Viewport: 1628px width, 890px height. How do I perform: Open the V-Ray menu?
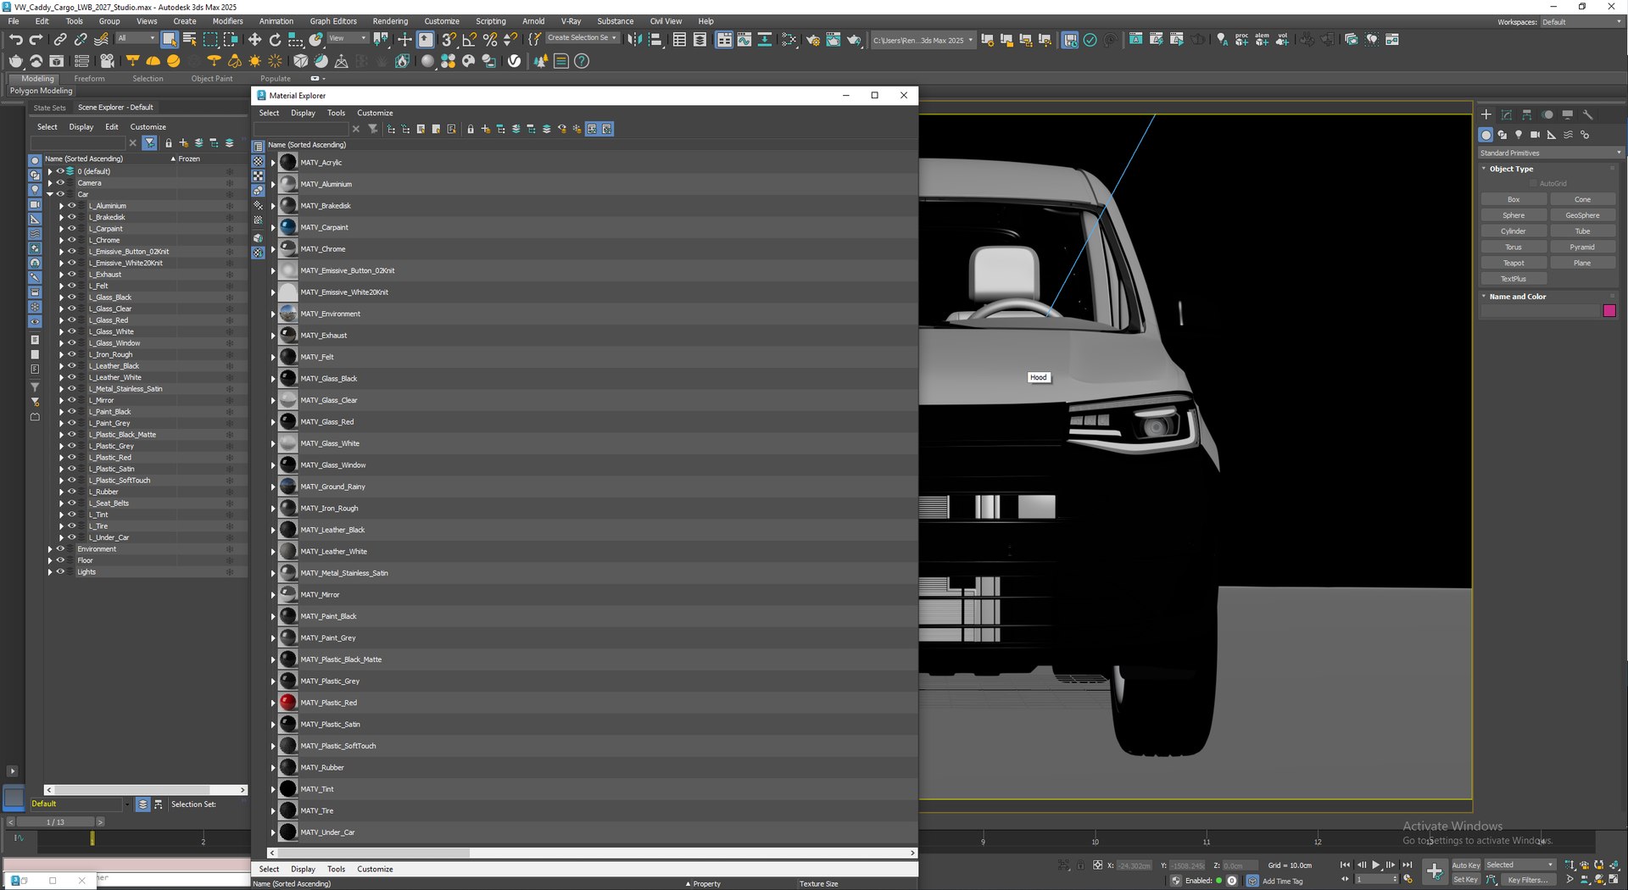[x=571, y=21]
